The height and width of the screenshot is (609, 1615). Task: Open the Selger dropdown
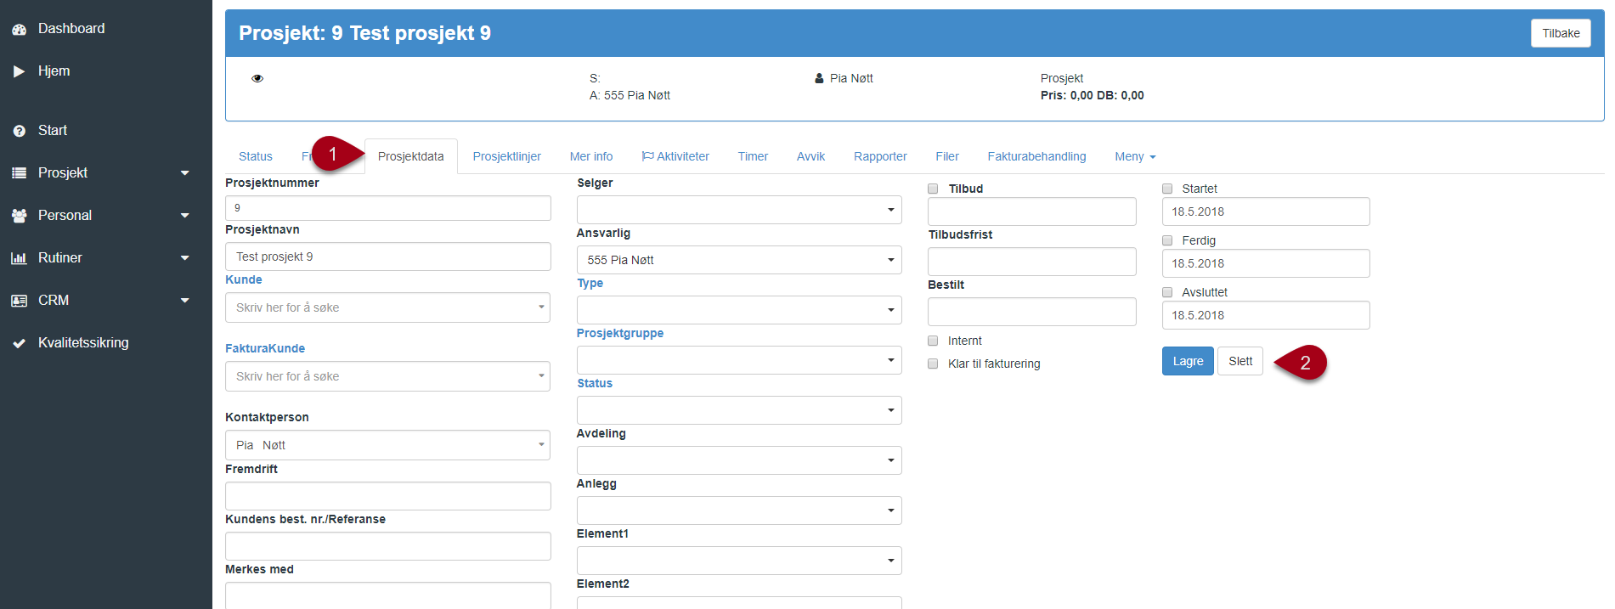739,210
